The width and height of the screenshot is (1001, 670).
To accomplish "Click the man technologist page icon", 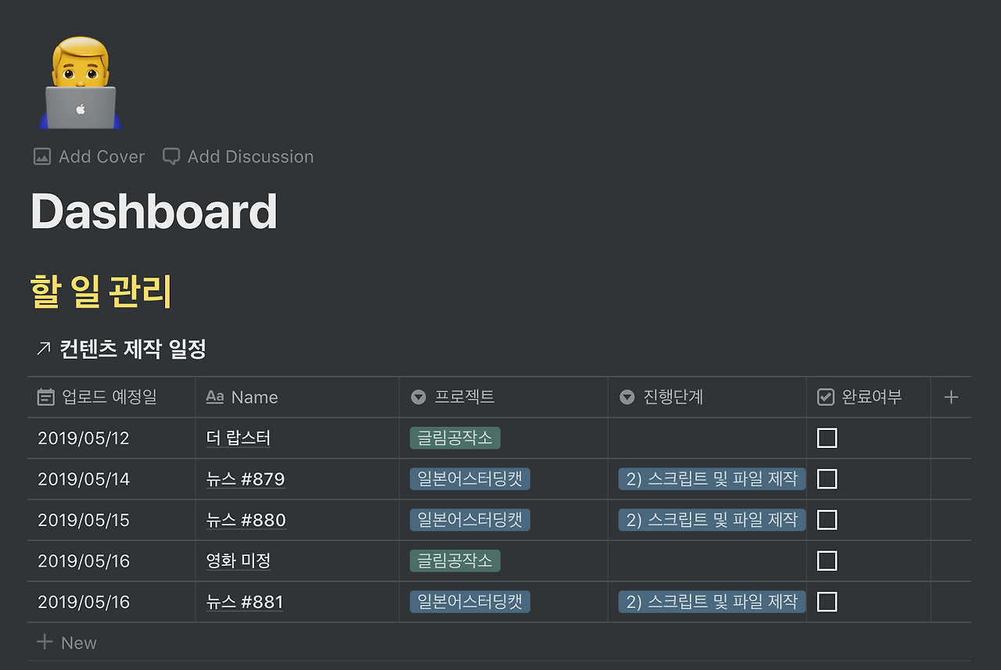I will [x=81, y=83].
